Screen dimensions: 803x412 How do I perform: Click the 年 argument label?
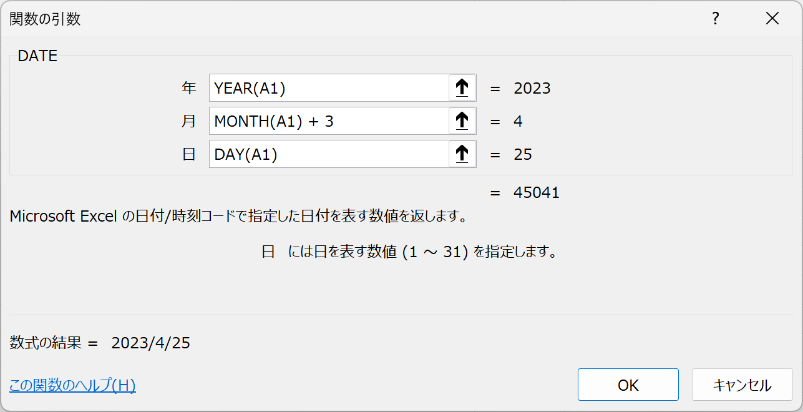[x=189, y=88]
